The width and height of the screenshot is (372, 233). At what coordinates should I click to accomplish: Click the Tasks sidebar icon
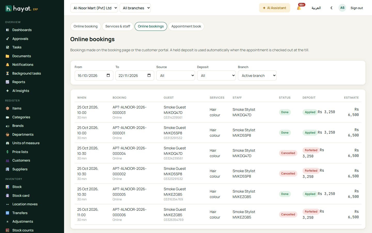pyautogui.click(x=7, y=47)
